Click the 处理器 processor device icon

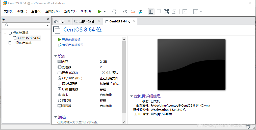click(x=59, y=67)
